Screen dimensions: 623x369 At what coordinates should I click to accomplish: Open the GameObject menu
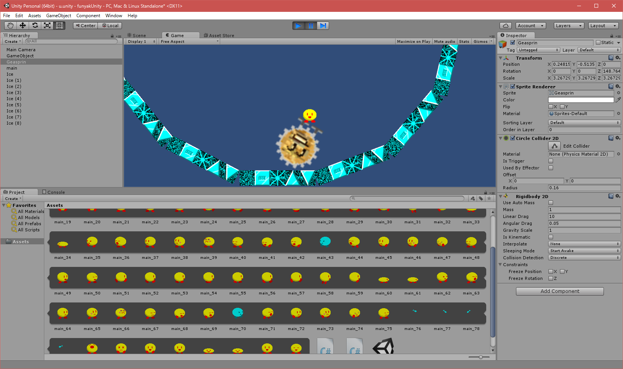[x=58, y=16]
